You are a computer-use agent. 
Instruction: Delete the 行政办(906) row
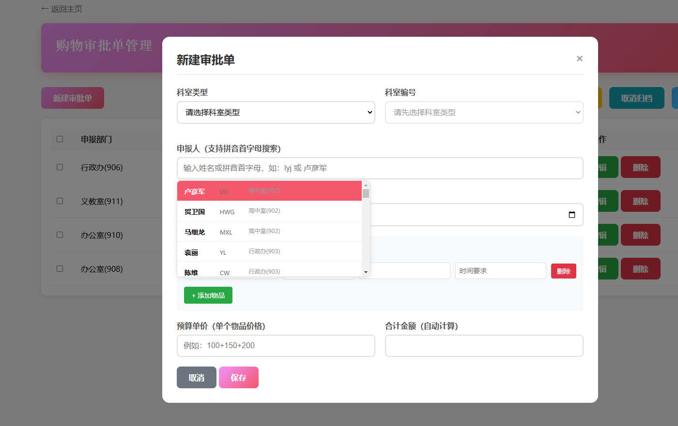641,167
